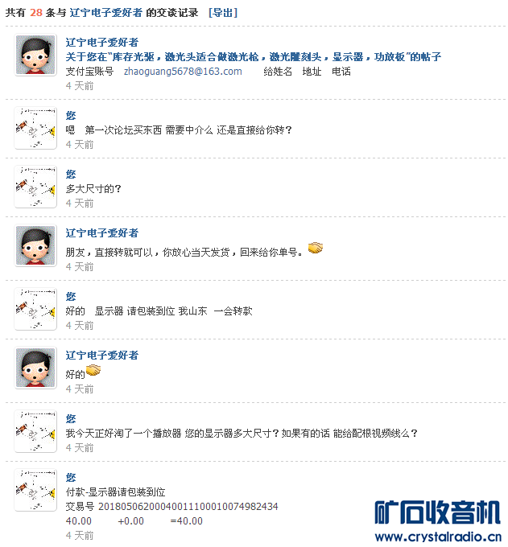
Task: Click the boy avatar beside 好的 handshake reply
Action: 35,368
